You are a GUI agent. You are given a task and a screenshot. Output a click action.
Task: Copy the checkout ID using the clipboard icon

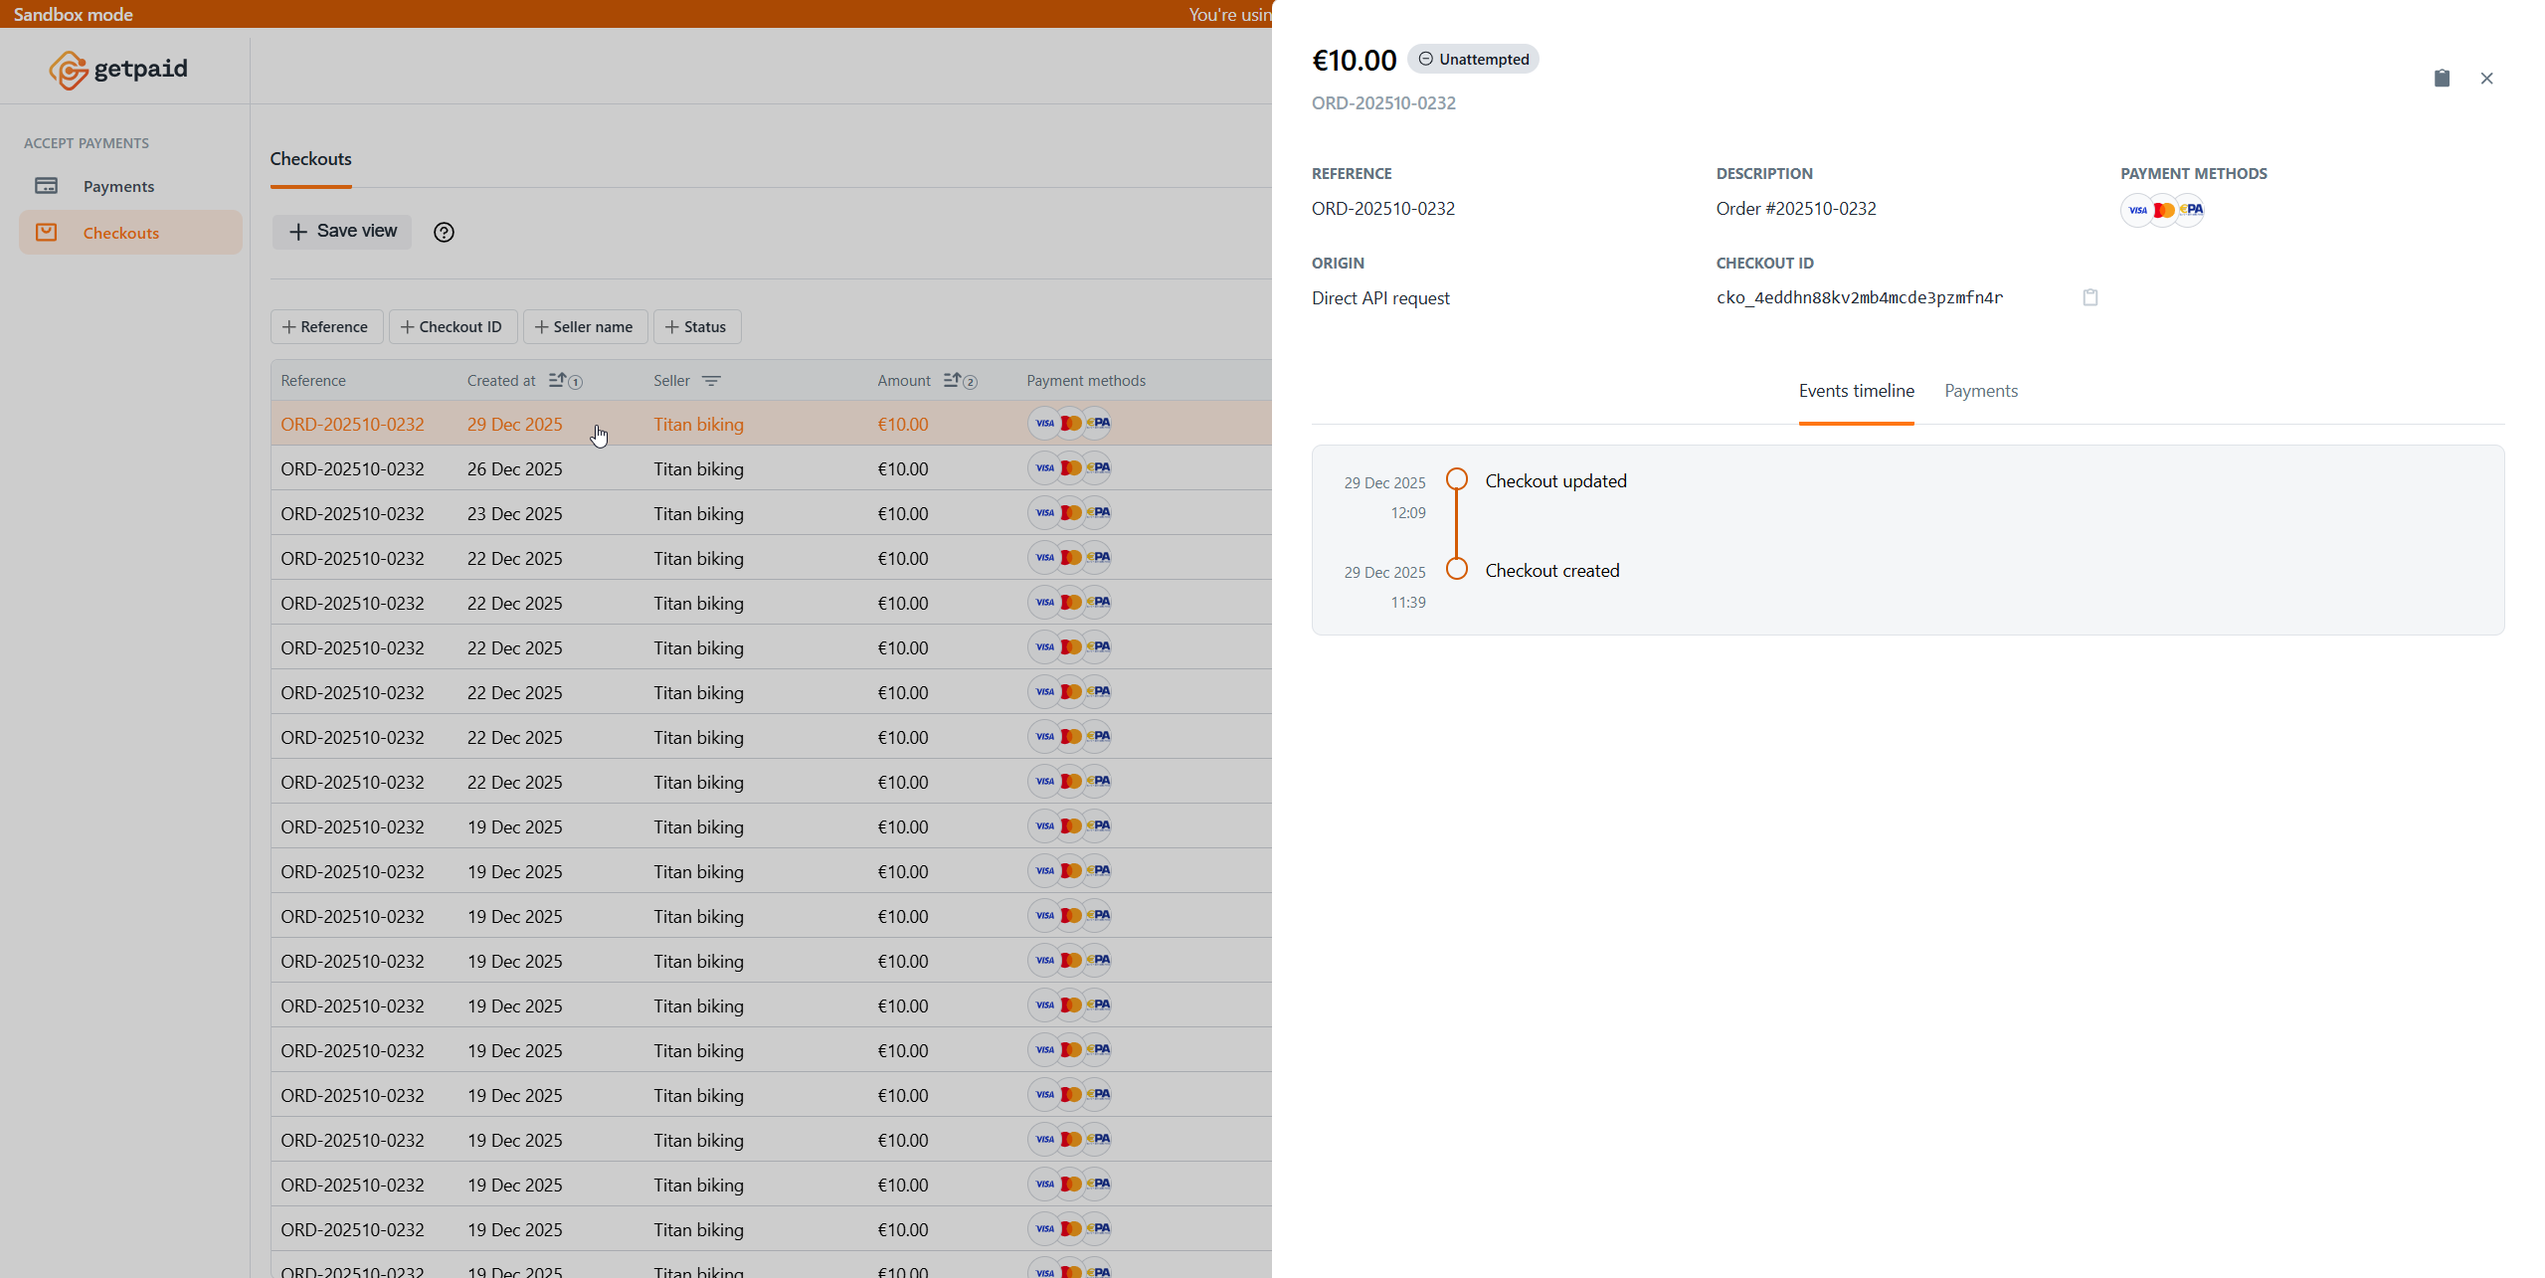click(2089, 296)
